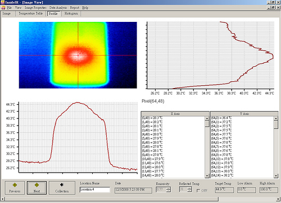Open the Data Analysis menu

point(58,8)
